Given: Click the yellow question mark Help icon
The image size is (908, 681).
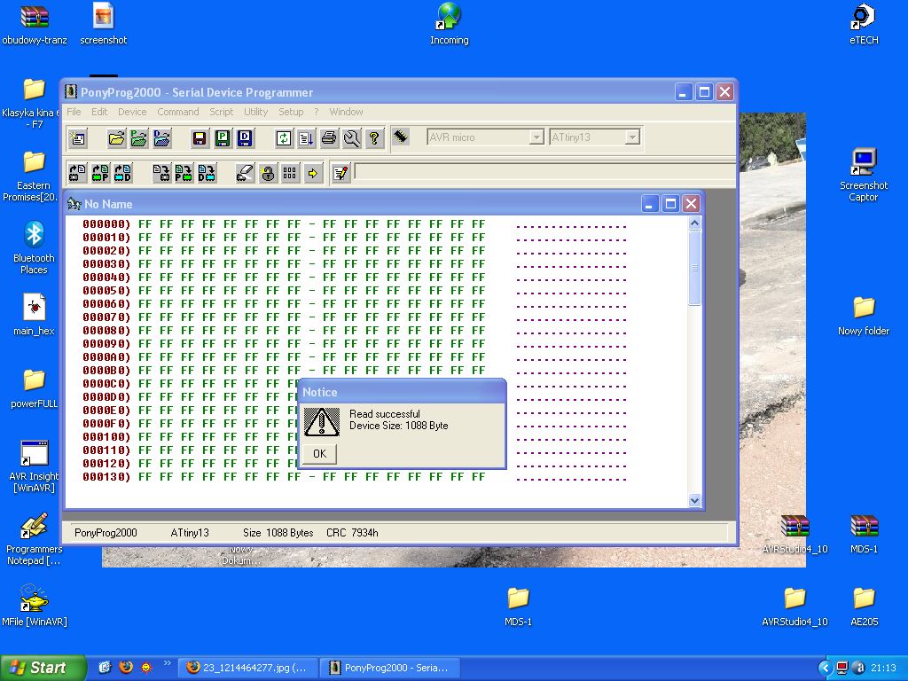Looking at the screenshot, I should pos(374,137).
